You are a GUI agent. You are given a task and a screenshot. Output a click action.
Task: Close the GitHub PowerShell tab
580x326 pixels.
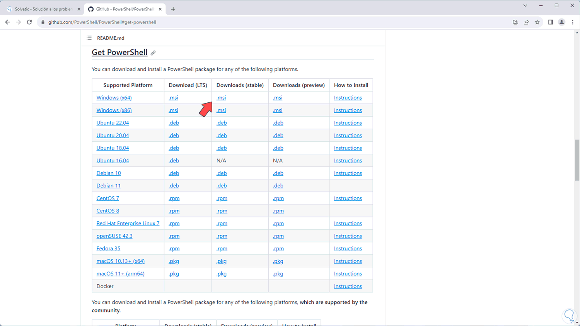pos(160,9)
